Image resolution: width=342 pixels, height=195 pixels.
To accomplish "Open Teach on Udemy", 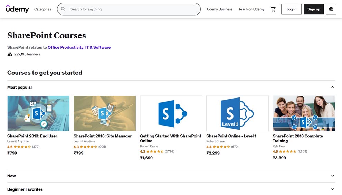I will click(x=251, y=9).
